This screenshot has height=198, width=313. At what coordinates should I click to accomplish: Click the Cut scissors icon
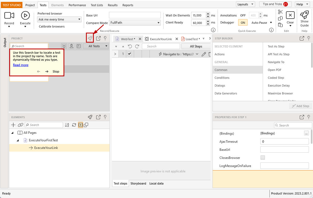[280, 12]
